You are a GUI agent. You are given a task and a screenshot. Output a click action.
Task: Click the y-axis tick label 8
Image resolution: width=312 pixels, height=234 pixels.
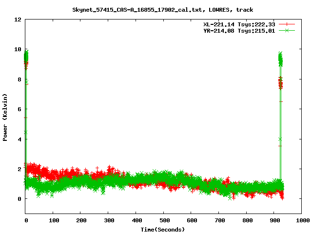pos(19,79)
